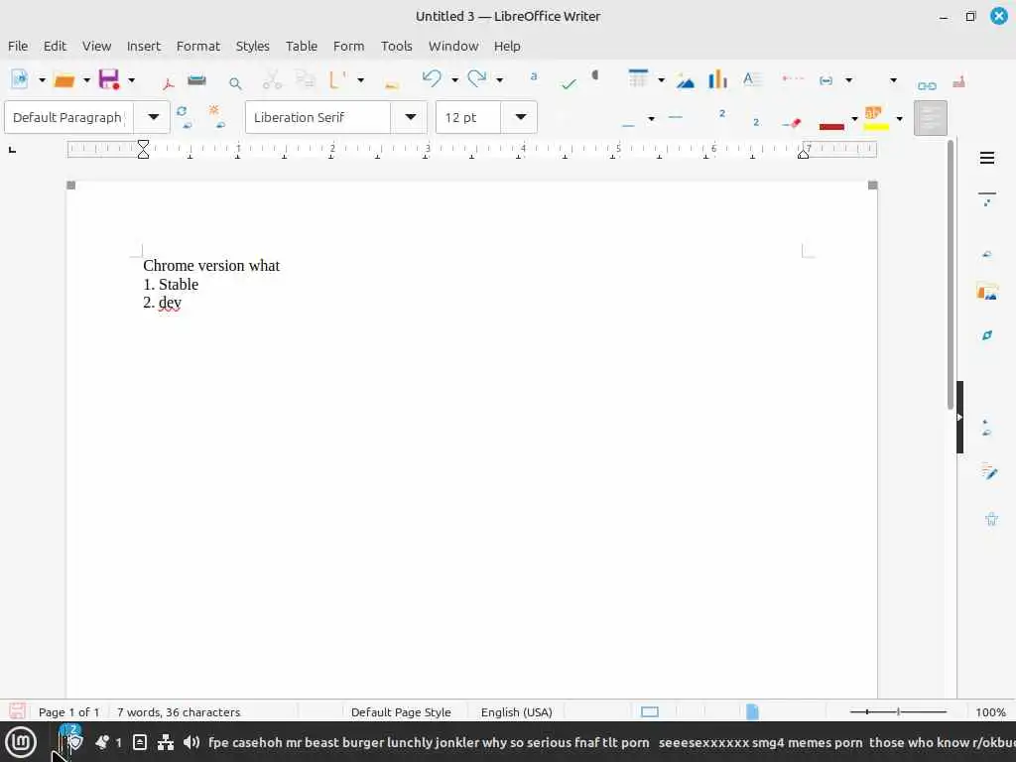Expand the Save options dropdown arrow
Image resolution: width=1016 pixels, height=762 pixels.
(x=131, y=80)
